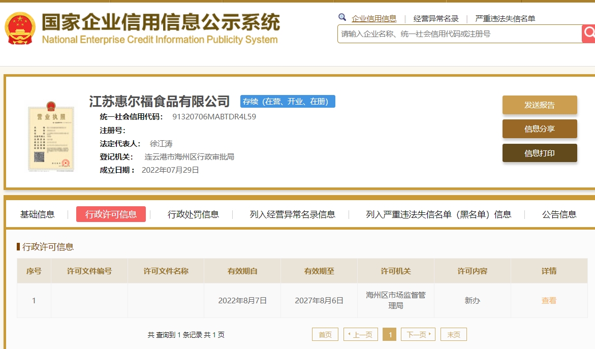Switch to the 行政许可信息 tab
595x349 pixels.
pos(111,214)
